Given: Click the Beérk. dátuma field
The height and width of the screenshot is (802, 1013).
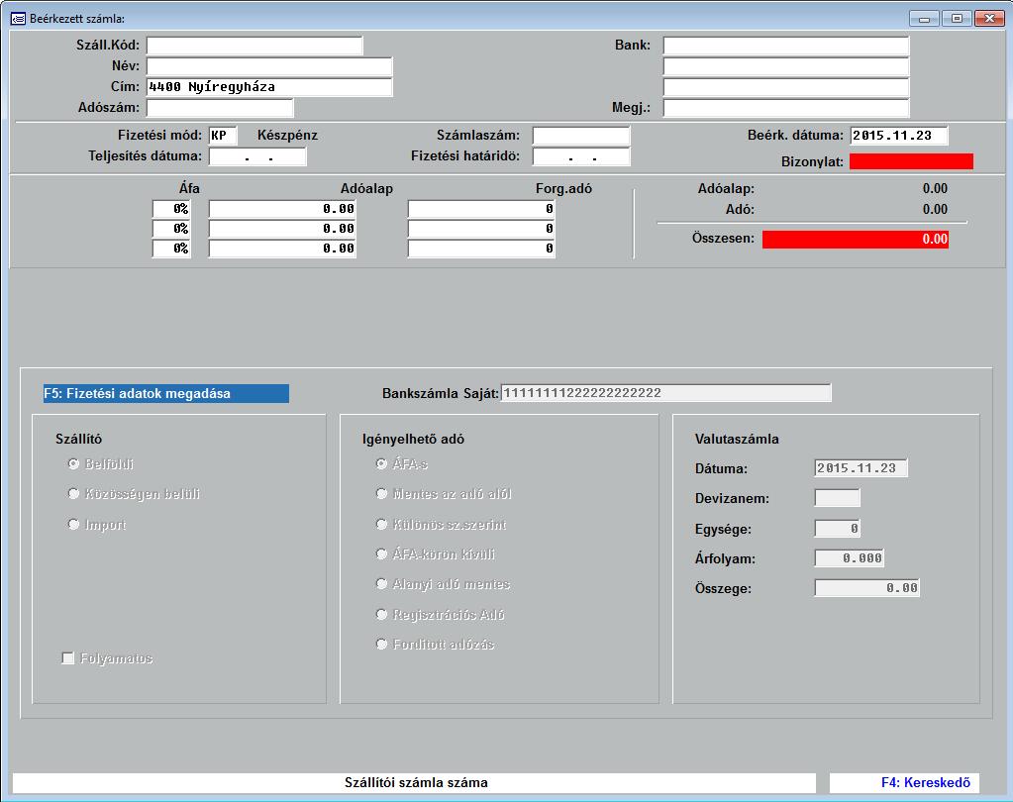Looking at the screenshot, I should 899,136.
